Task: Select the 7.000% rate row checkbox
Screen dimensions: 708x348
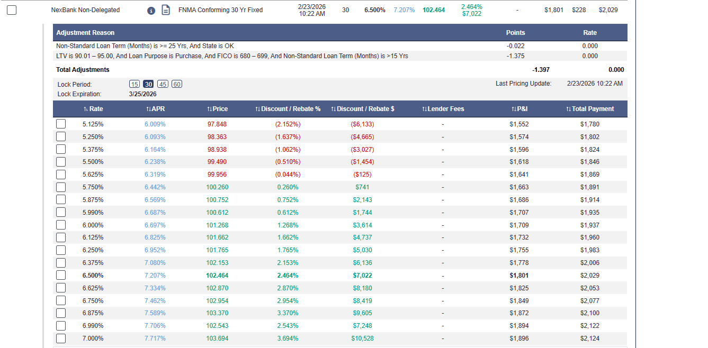Action: [61, 338]
